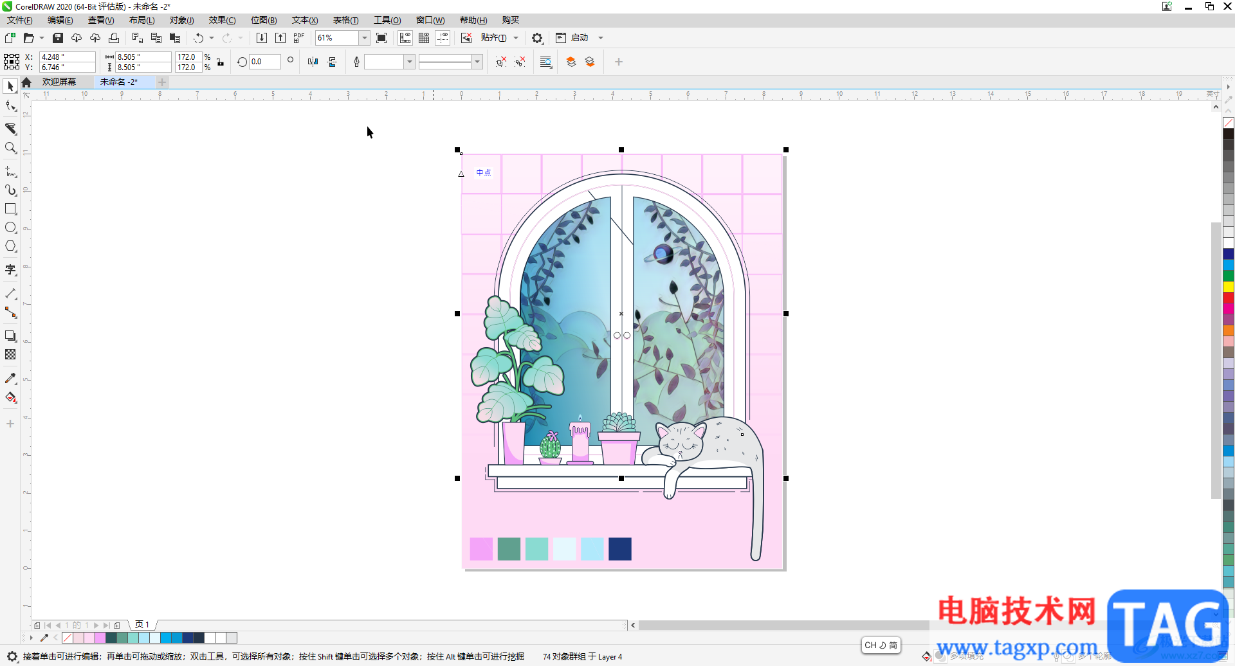Mirror selection horizontally
Screen dimensions: 1235x666
coord(313,62)
